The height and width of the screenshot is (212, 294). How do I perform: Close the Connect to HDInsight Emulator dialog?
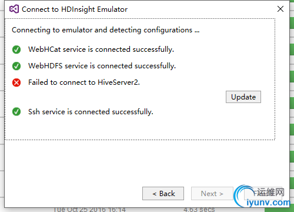280,9
